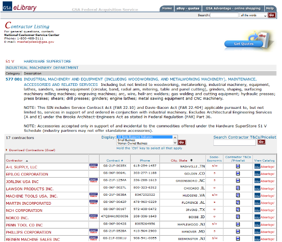Screen dimensions: 282x242
Task: Click disaster purchasing icon for Norco Inc.
Action: [x=94, y=216]
